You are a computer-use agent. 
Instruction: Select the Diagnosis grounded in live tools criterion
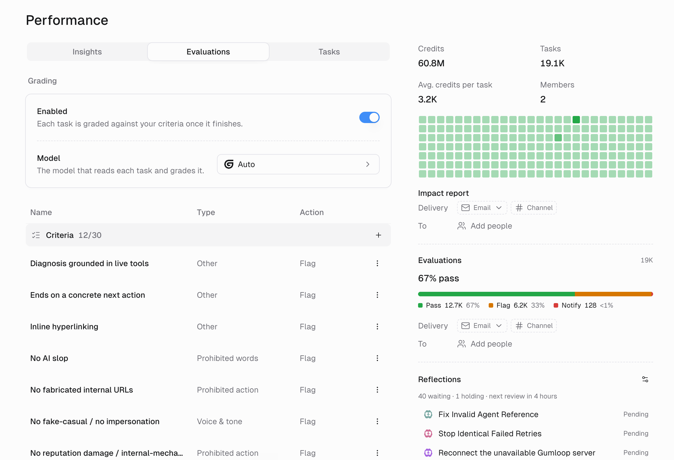click(89, 263)
